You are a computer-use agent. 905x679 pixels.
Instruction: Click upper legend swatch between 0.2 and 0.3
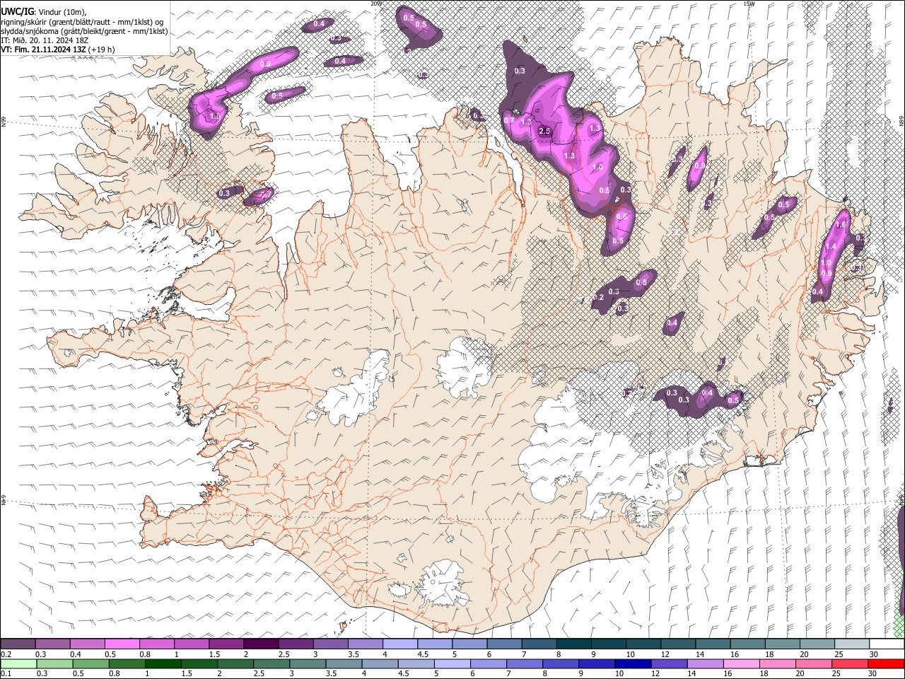coord(18,644)
